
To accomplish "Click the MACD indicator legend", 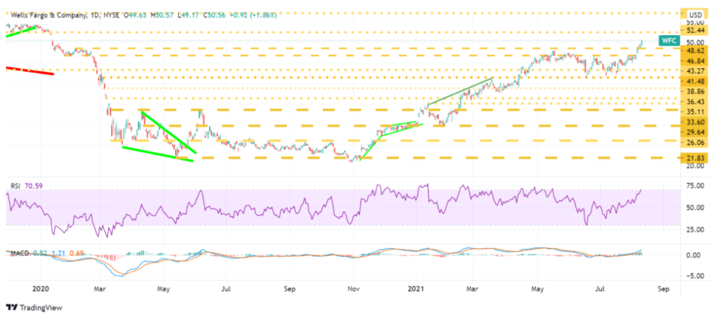I will 19,253.
